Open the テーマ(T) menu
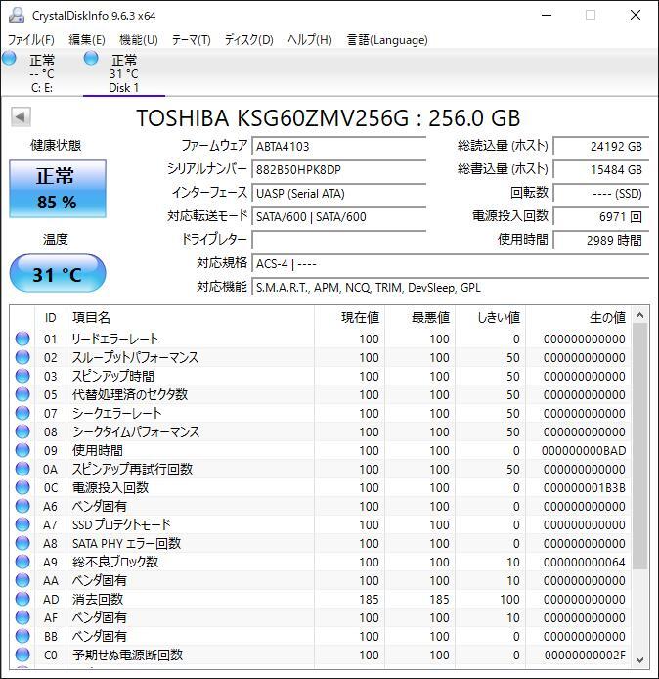The image size is (659, 679). pyautogui.click(x=192, y=40)
